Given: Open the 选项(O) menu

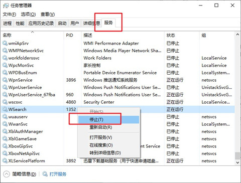Looking at the screenshot, I should click(x=28, y=15).
